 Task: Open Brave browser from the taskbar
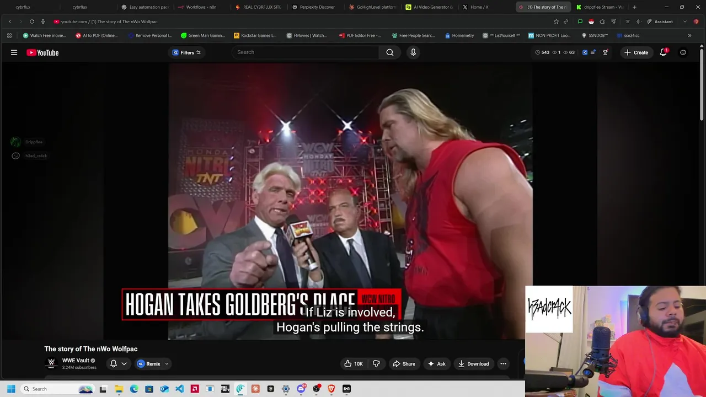point(331,389)
